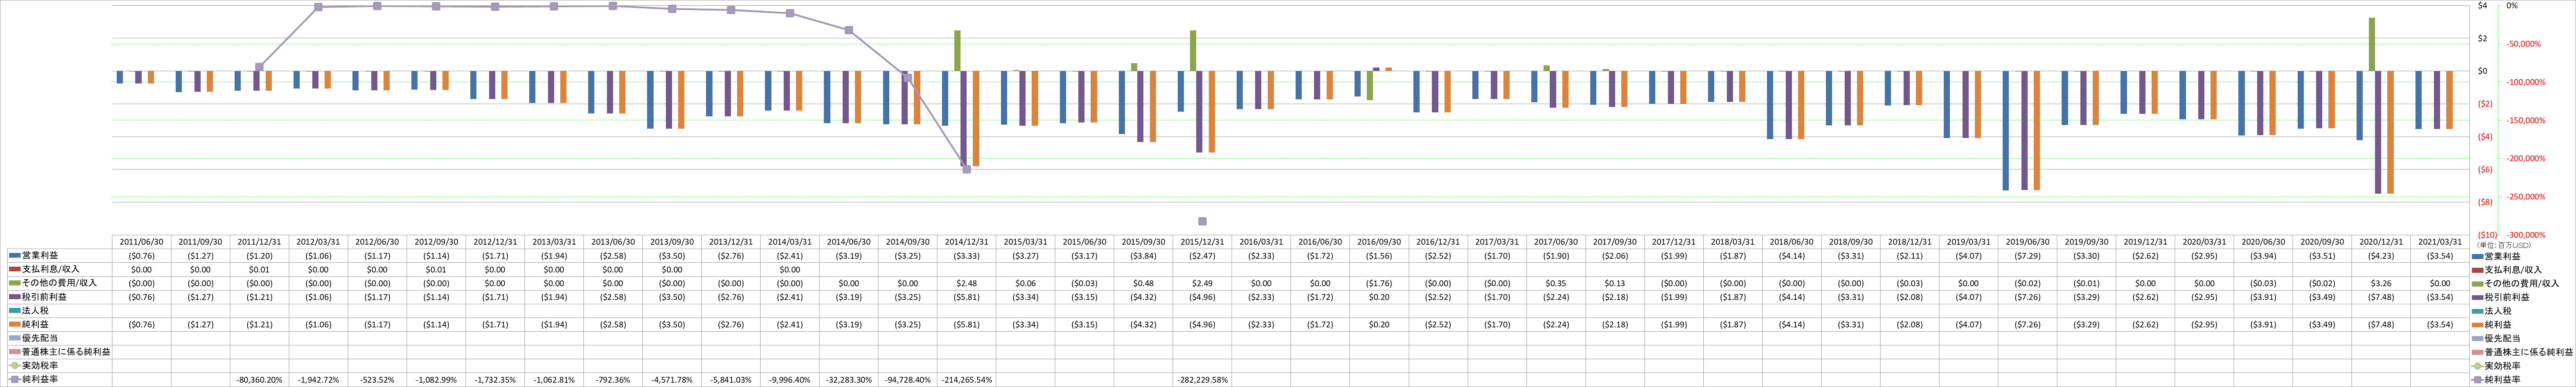Click the ($4.23) operating income cell
This screenshot has height=387, width=2576.
[x=2382, y=256]
